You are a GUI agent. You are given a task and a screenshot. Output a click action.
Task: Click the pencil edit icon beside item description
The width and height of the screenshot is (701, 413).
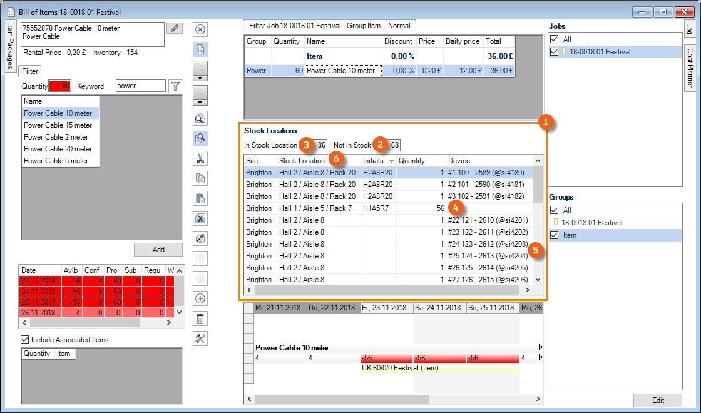pos(175,28)
